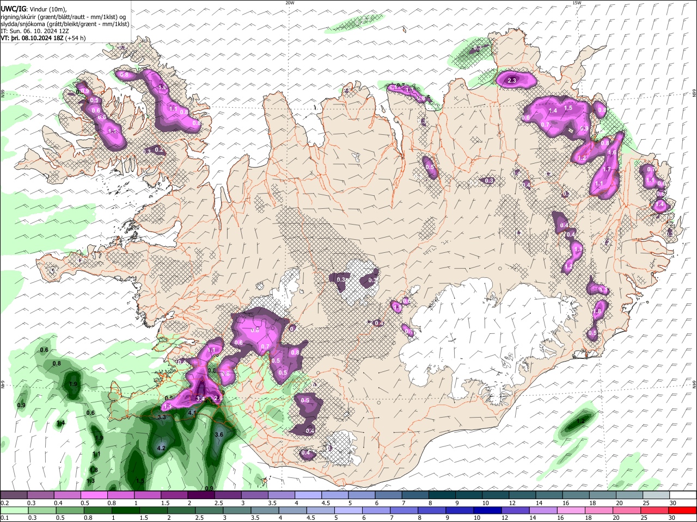Image resolution: width=697 pixels, height=522 pixels.
Task: Click the bottom legend swatch between 1 and 1.5
Action: coord(126,510)
